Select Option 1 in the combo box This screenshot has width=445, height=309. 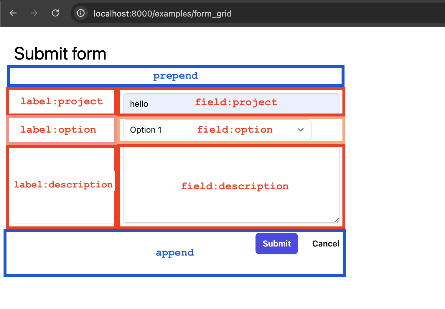click(146, 130)
